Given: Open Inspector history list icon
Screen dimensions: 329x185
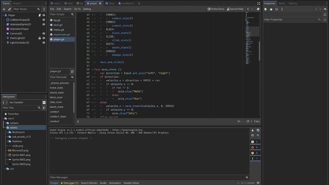Looking at the screenshot, I should (x=325, y=9).
